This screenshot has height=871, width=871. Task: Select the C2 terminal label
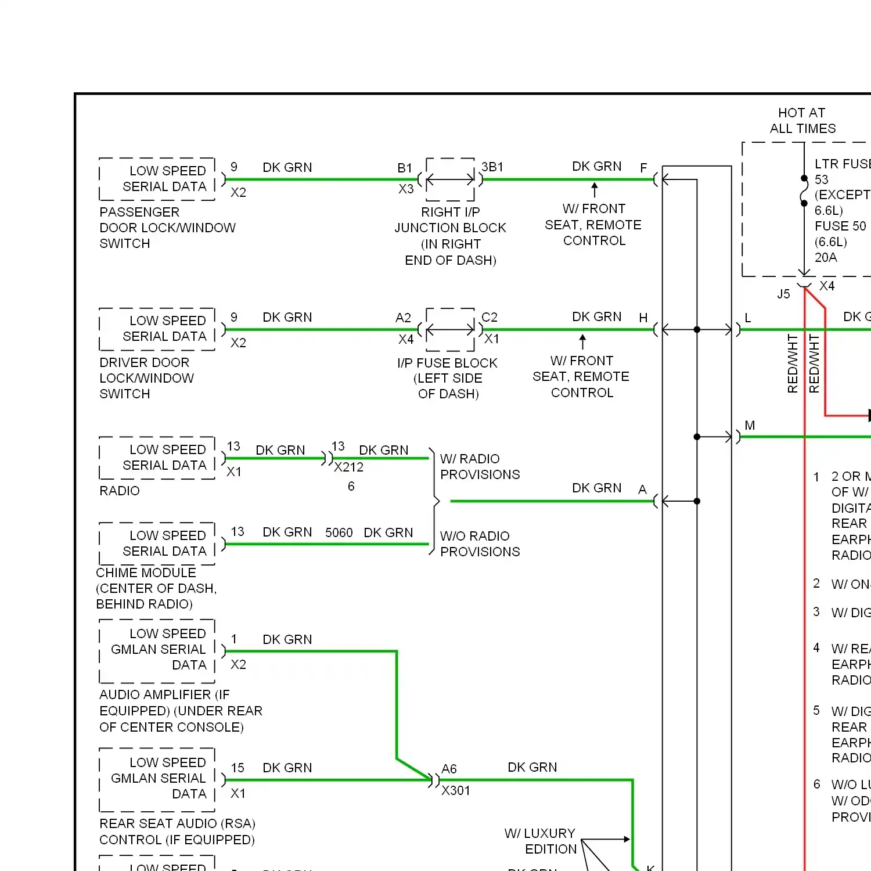point(490,318)
